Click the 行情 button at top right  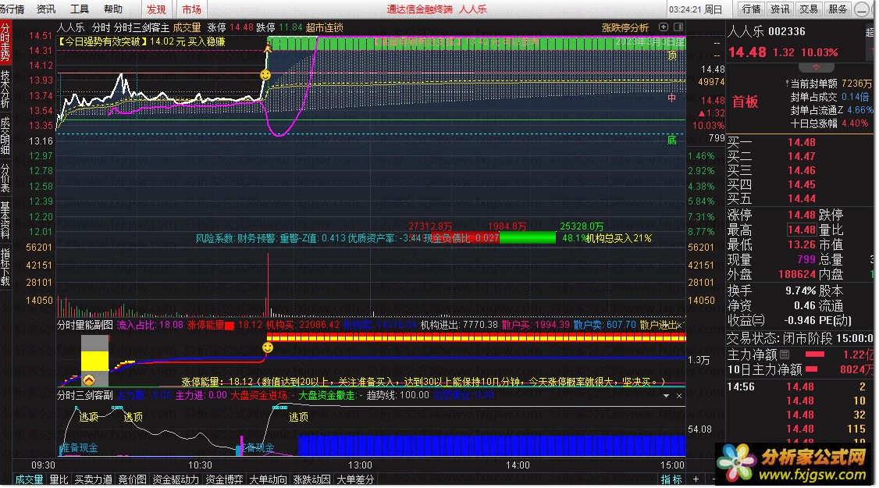(751, 9)
